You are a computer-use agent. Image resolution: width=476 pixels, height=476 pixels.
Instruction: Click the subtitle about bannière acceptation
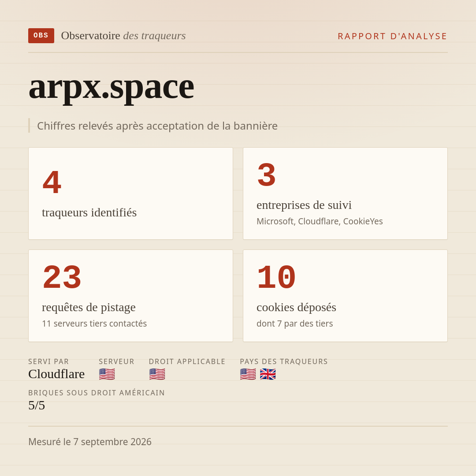157,126
